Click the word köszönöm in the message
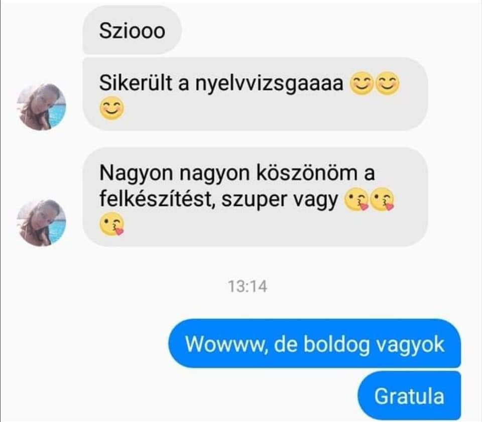 306,173
